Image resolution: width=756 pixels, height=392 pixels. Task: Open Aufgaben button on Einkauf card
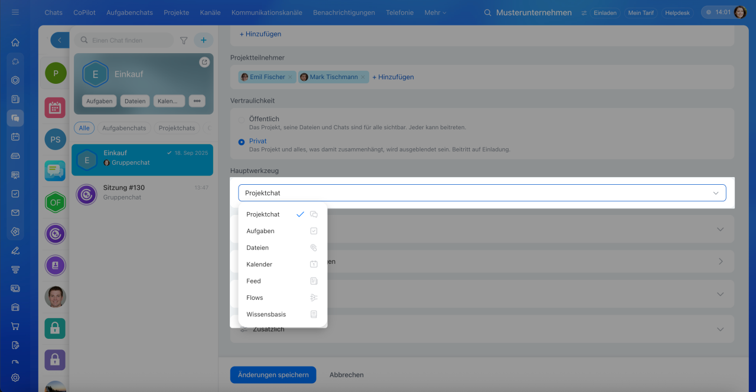pyautogui.click(x=99, y=101)
